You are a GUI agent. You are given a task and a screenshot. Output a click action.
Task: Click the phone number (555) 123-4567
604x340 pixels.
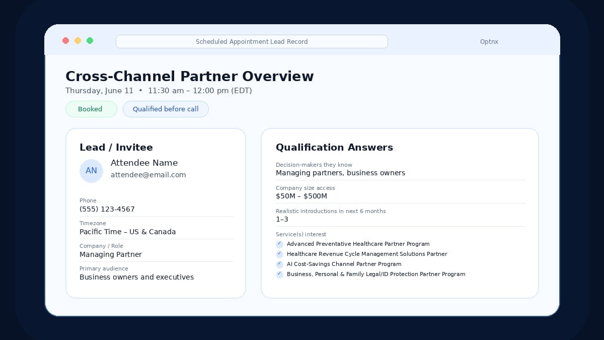[x=107, y=209]
